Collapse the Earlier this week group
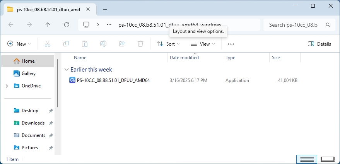Screen dimensions: 340x164 (66, 70)
